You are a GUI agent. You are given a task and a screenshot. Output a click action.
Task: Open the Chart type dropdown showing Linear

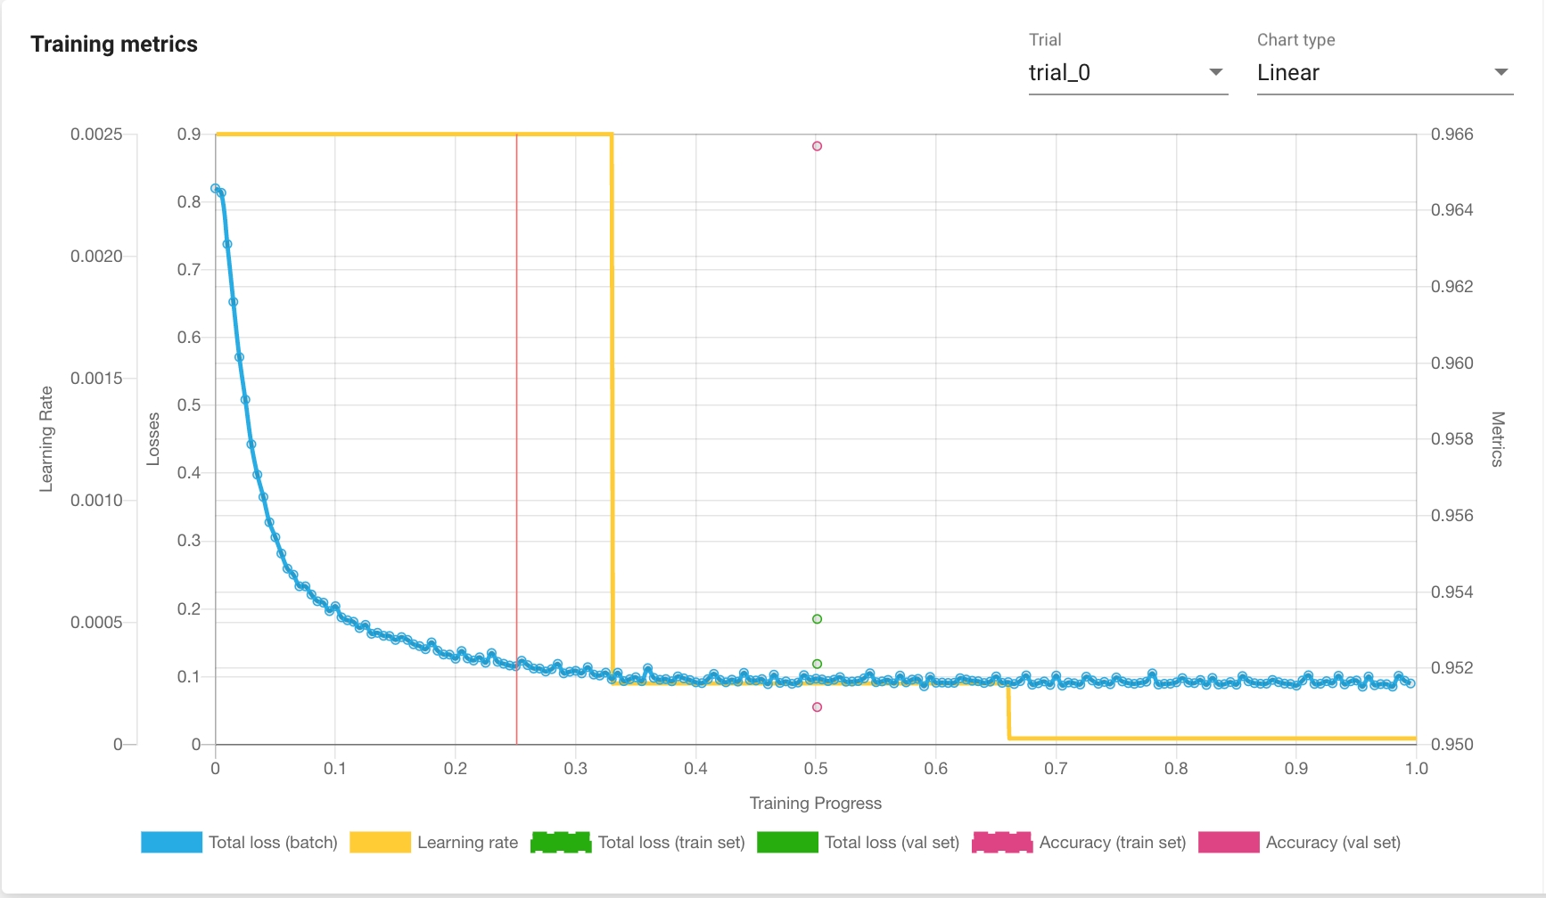click(1373, 73)
